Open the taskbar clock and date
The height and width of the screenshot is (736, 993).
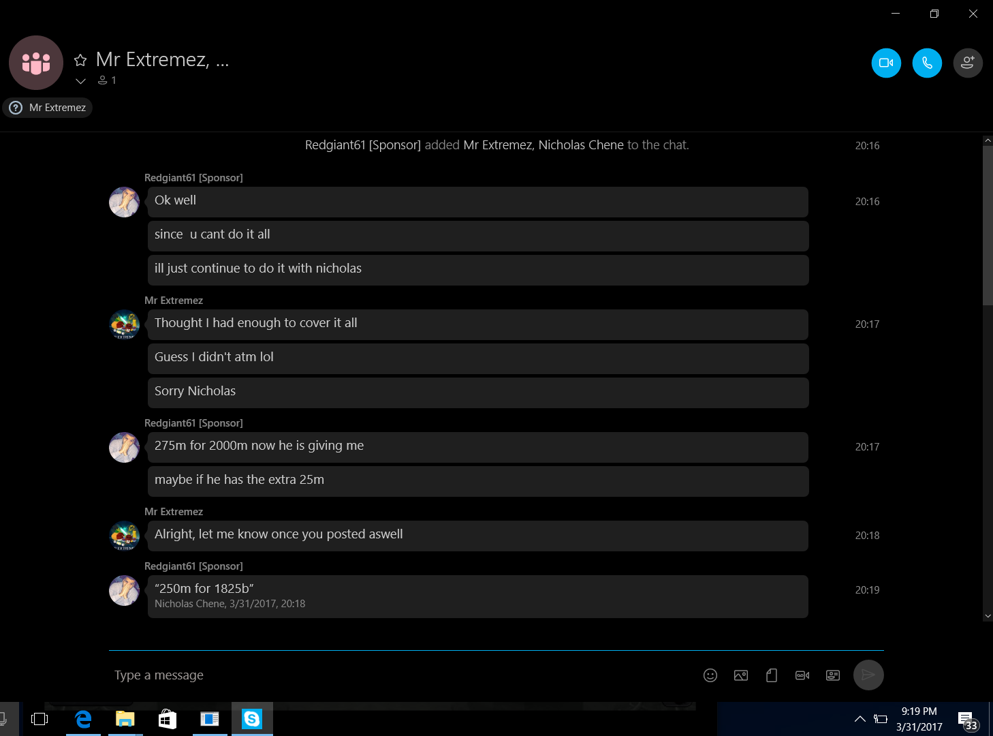pyautogui.click(x=919, y=719)
